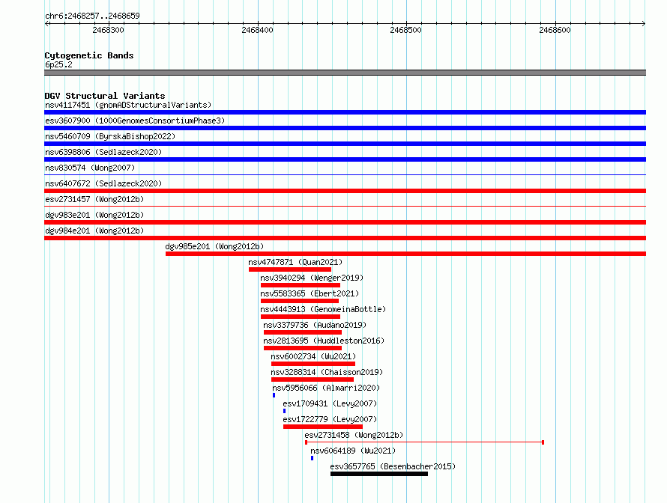Select nsv4747871 (Quan2021) label
This screenshot has height=503, width=667.
coord(295,262)
